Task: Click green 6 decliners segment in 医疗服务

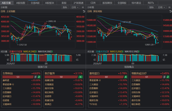Action: coord(81,77)
